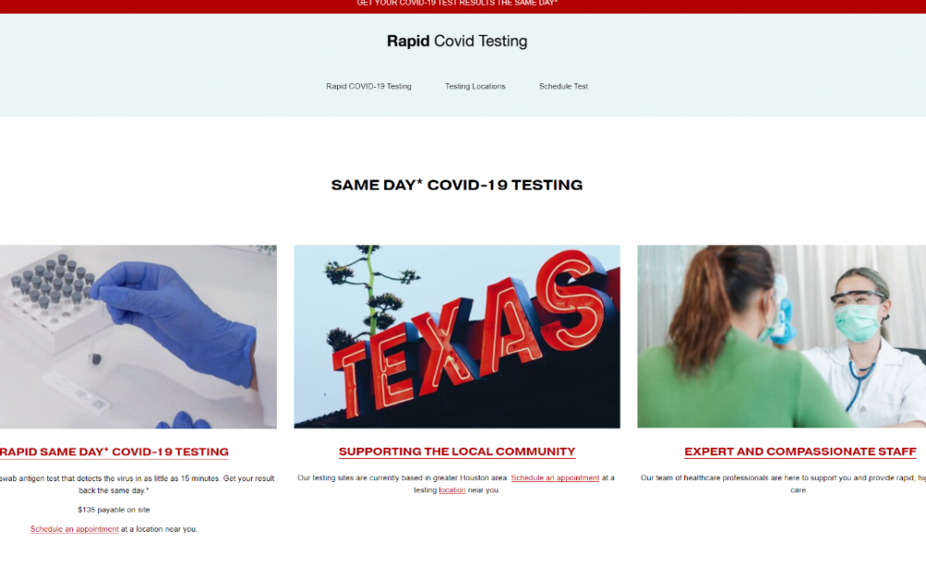Viewport: 926px width, 580px height.
Task: Open the Rapid Covid Testing site logo
Action: (457, 42)
